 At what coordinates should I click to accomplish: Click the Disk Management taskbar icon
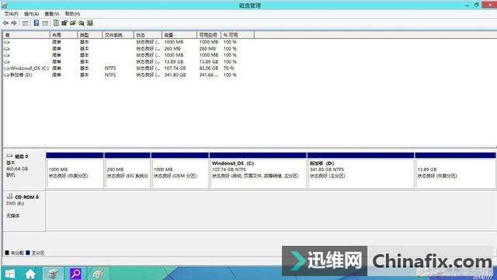53,274
